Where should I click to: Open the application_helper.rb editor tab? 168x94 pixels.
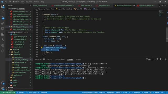coord(146,5)
